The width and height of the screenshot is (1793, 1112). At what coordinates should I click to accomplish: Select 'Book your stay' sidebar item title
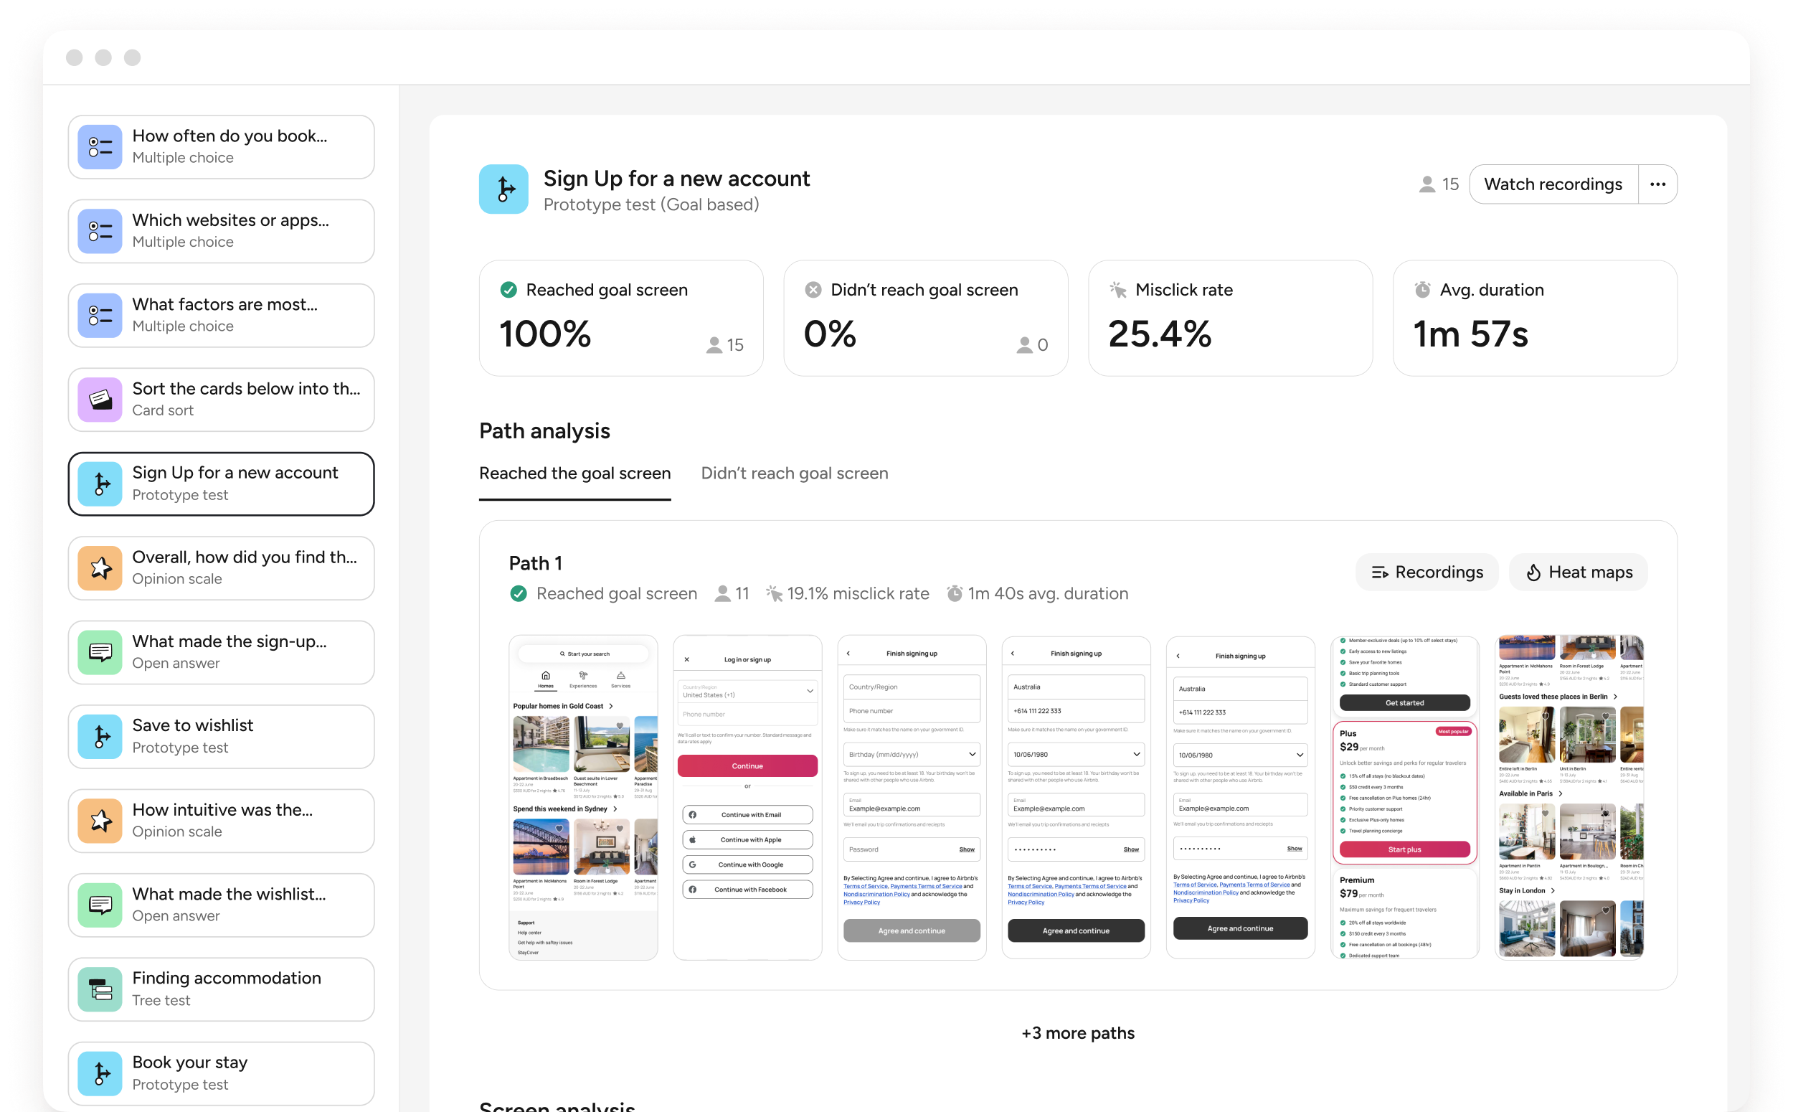pos(189,1062)
